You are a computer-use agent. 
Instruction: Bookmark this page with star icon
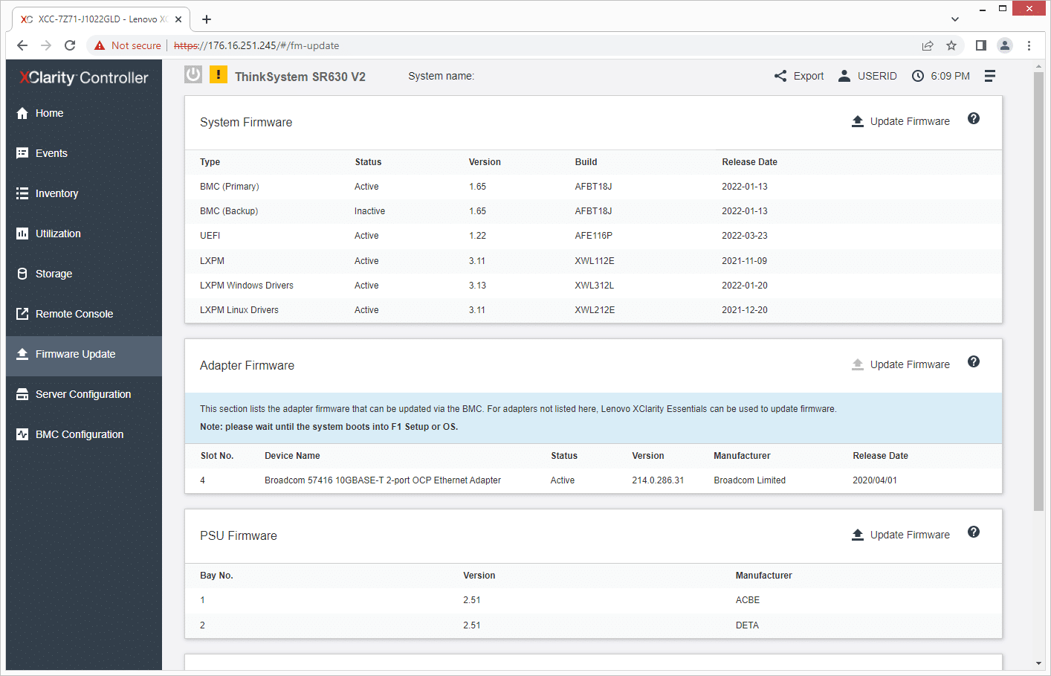[x=951, y=45]
